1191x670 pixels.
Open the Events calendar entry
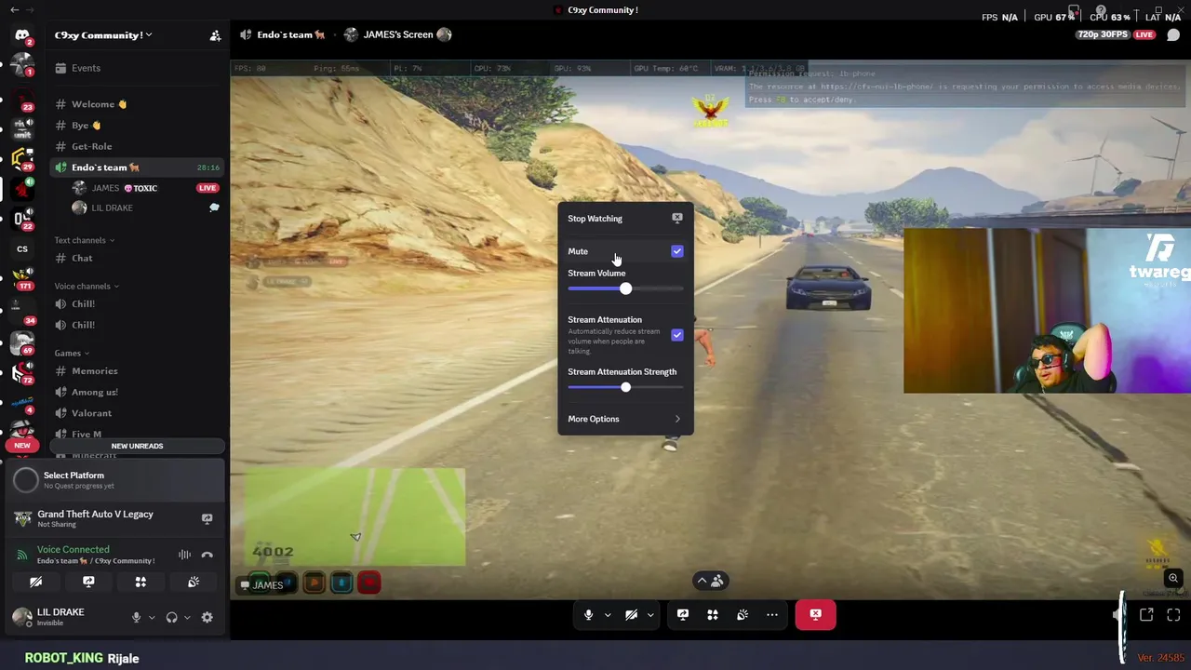click(x=136, y=68)
